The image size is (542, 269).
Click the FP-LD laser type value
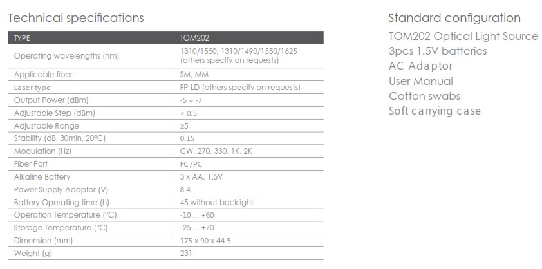[240, 88]
